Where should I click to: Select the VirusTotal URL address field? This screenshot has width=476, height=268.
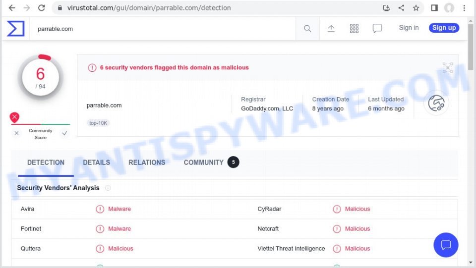pyautogui.click(x=149, y=8)
